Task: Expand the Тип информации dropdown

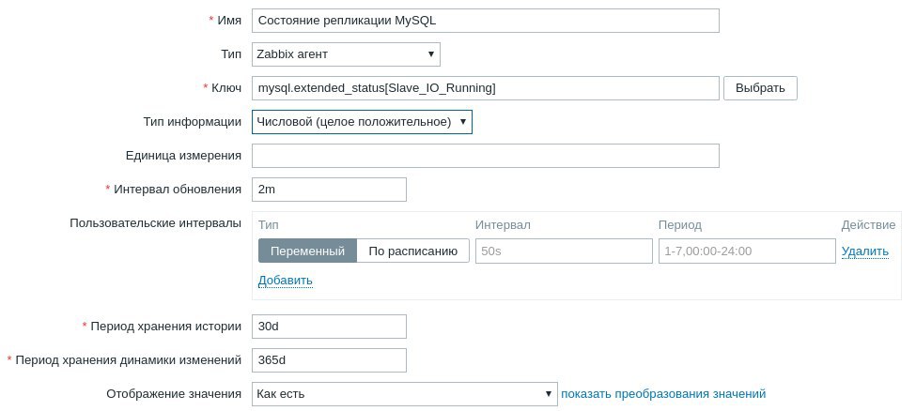Action: click(363, 122)
